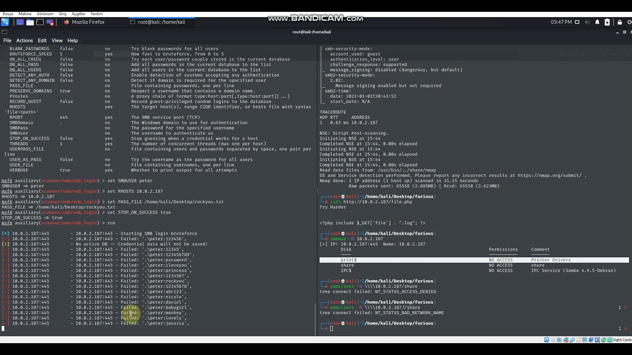The image size is (632, 355).
Task: Open the terminal Actions menu
Action: (25, 40)
